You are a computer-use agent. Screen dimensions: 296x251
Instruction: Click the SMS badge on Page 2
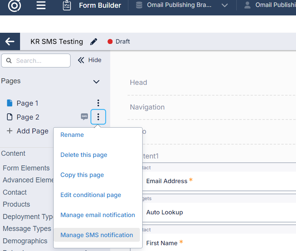pos(84,116)
